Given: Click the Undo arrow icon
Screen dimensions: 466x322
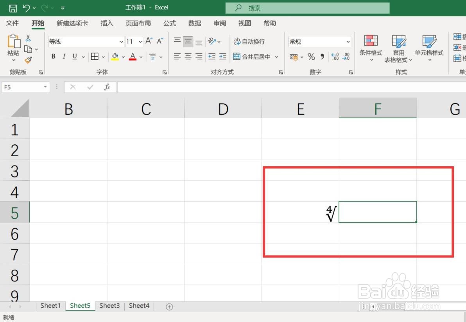Looking at the screenshot, I should coord(26,8).
